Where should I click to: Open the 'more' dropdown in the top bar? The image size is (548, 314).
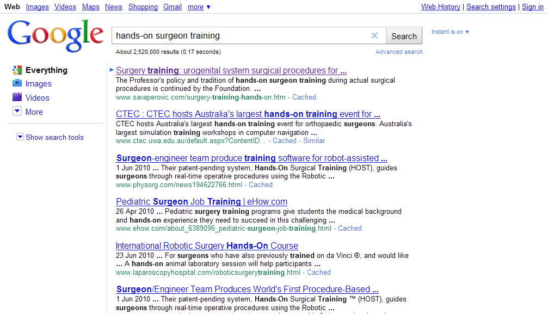pyautogui.click(x=199, y=7)
